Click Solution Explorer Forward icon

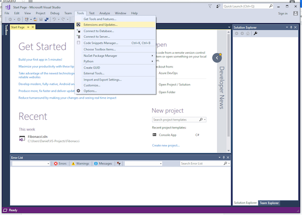coord(242,33)
